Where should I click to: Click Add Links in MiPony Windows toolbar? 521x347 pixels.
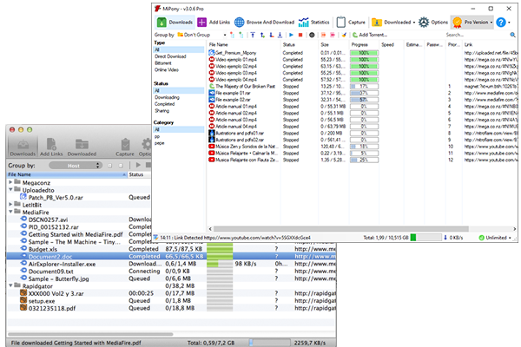coord(214,23)
